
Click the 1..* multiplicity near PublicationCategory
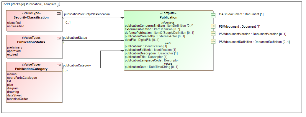click(65, 71)
